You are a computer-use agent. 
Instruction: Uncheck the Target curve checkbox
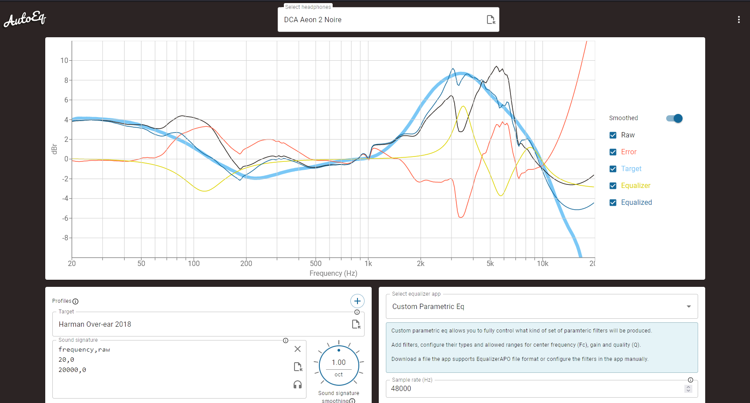click(613, 169)
